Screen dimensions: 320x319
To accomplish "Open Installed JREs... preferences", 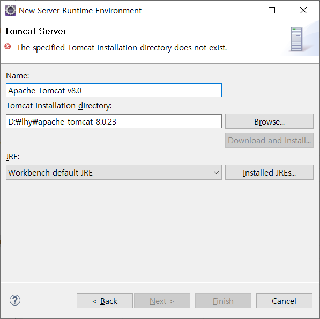I will [x=269, y=172].
